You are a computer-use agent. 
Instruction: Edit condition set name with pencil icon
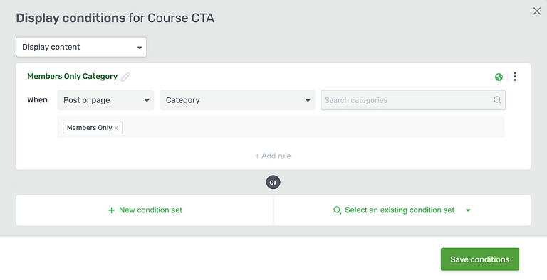[x=125, y=77]
